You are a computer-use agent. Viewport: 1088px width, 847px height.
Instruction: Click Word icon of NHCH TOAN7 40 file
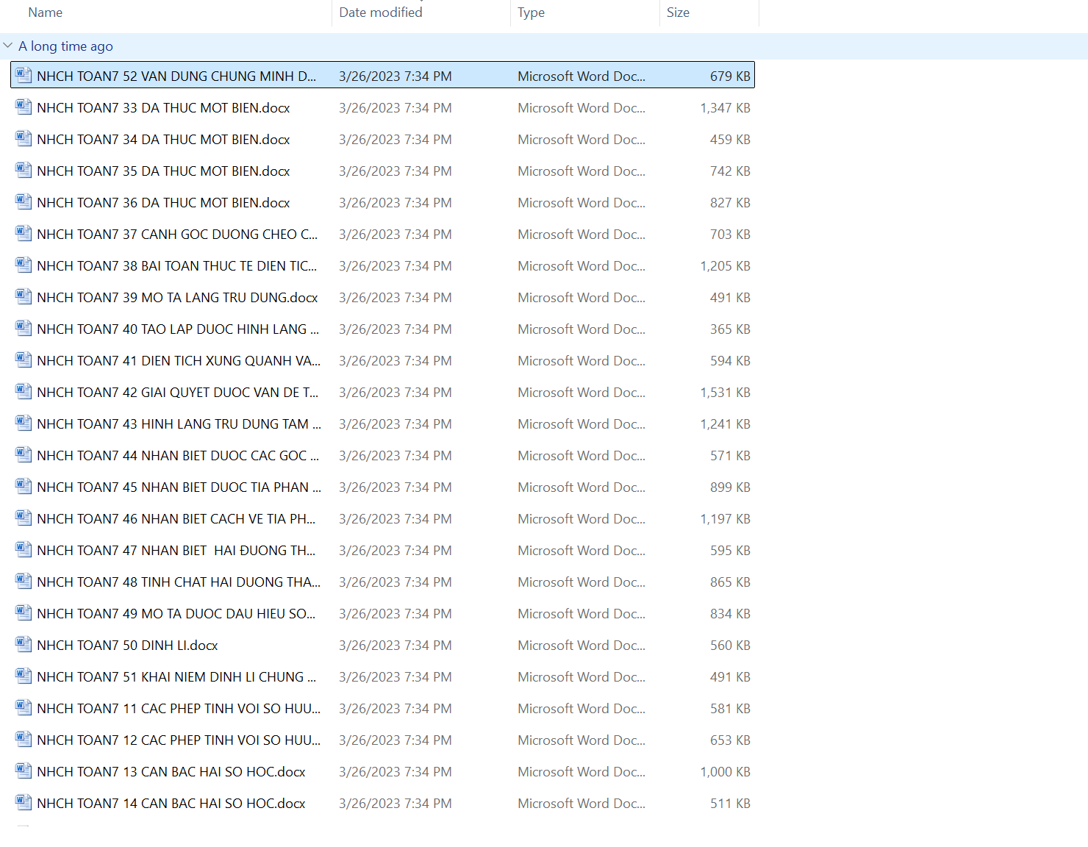pos(24,328)
